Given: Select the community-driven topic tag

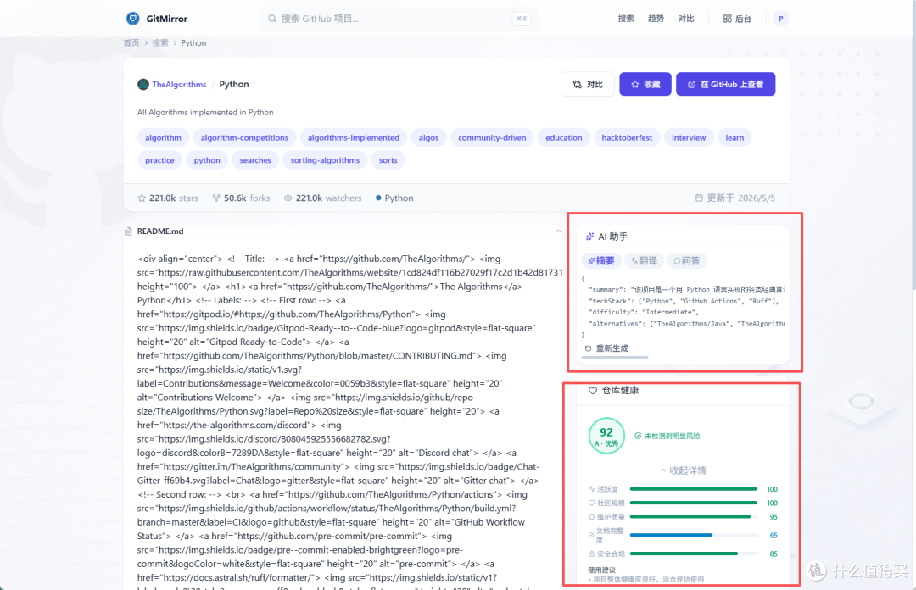Looking at the screenshot, I should coord(492,138).
